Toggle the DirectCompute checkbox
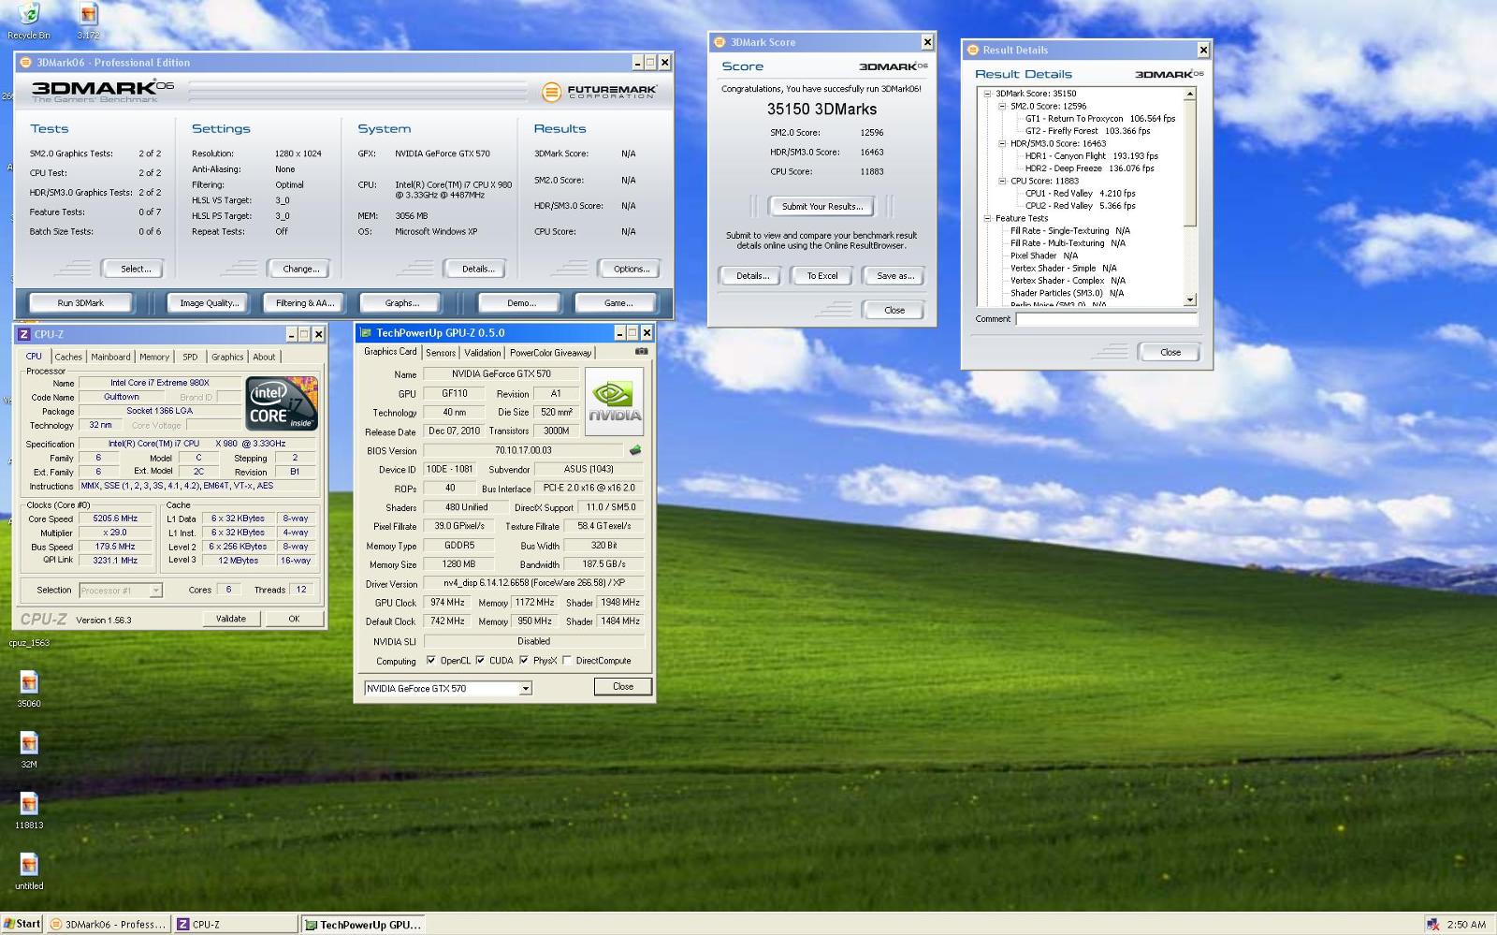 pos(567,660)
